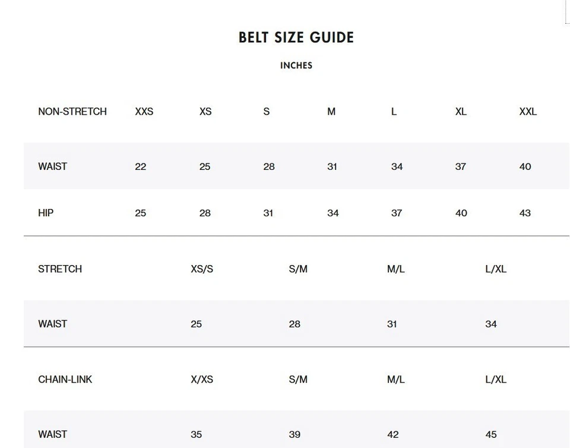Viewport: 570px width, 448px height.
Task: Select the X/XS chain-link size header
Action: point(202,379)
